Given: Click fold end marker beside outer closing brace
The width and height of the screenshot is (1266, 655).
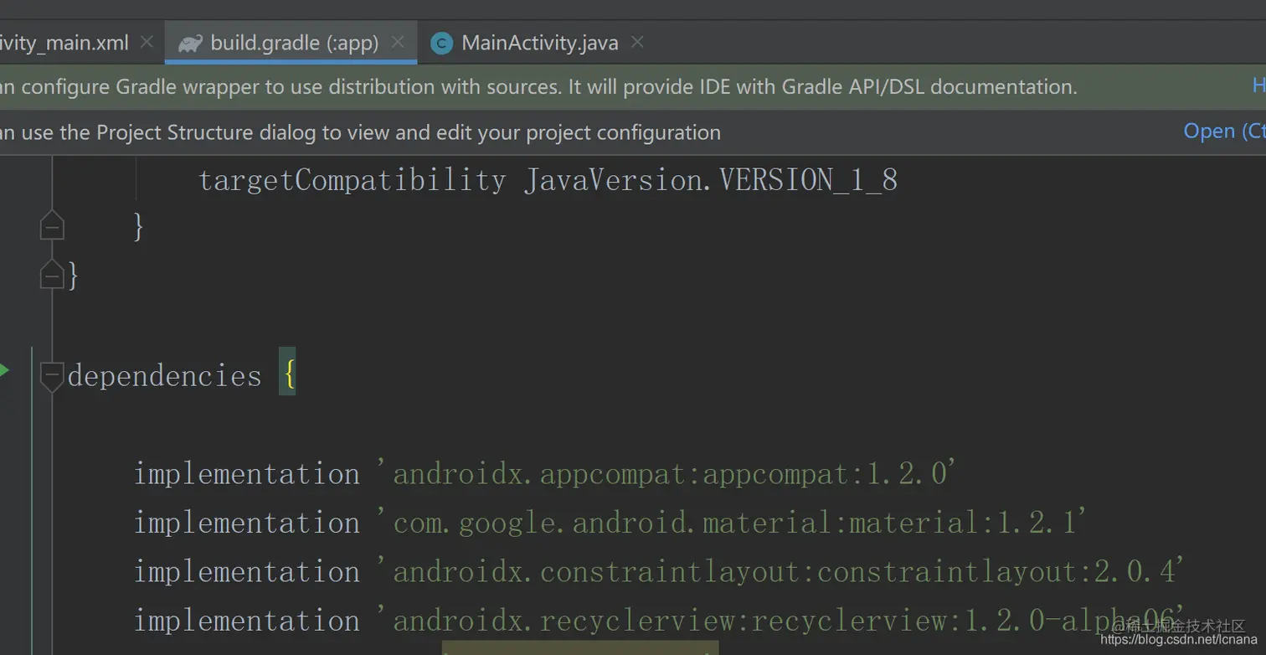Looking at the screenshot, I should (52, 276).
